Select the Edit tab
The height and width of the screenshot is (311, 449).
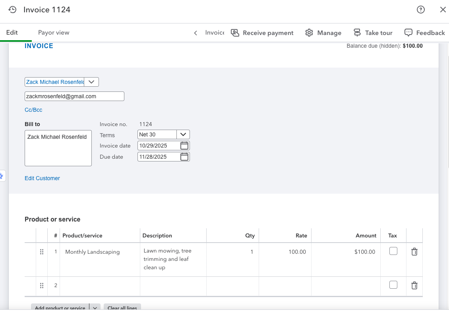(12, 33)
